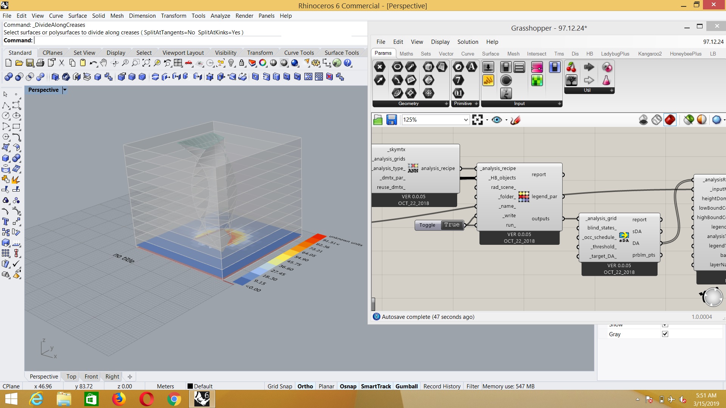Click the sketch brush icon in Grasshopper
Viewport: 726px width, 408px height.
point(515,120)
